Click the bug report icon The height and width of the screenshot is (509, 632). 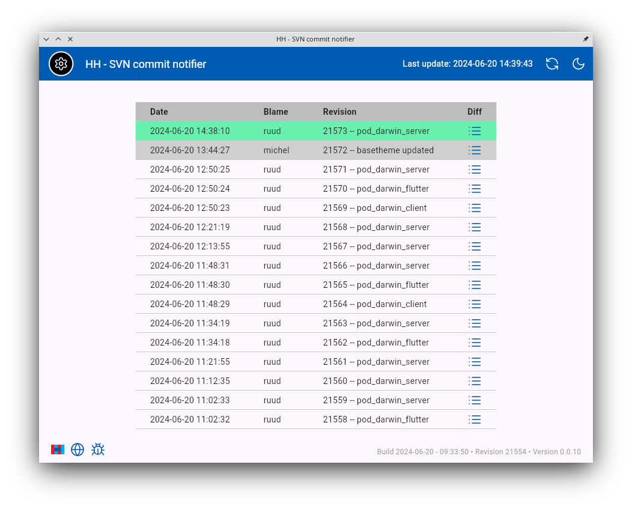point(98,449)
